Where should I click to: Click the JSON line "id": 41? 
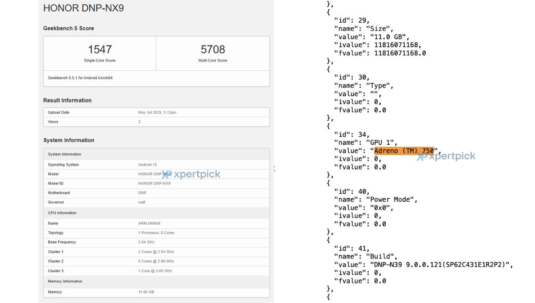[x=352, y=248]
